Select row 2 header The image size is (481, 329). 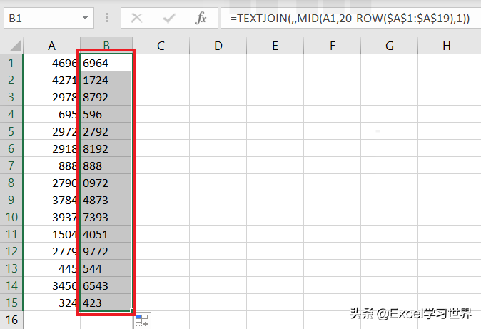point(11,80)
